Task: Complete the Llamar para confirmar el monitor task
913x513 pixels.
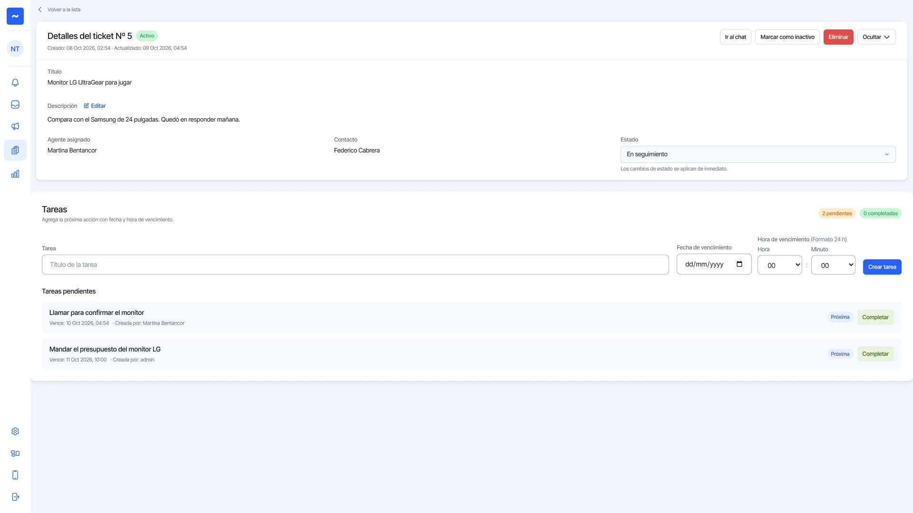Action: (x=875, y=317)
